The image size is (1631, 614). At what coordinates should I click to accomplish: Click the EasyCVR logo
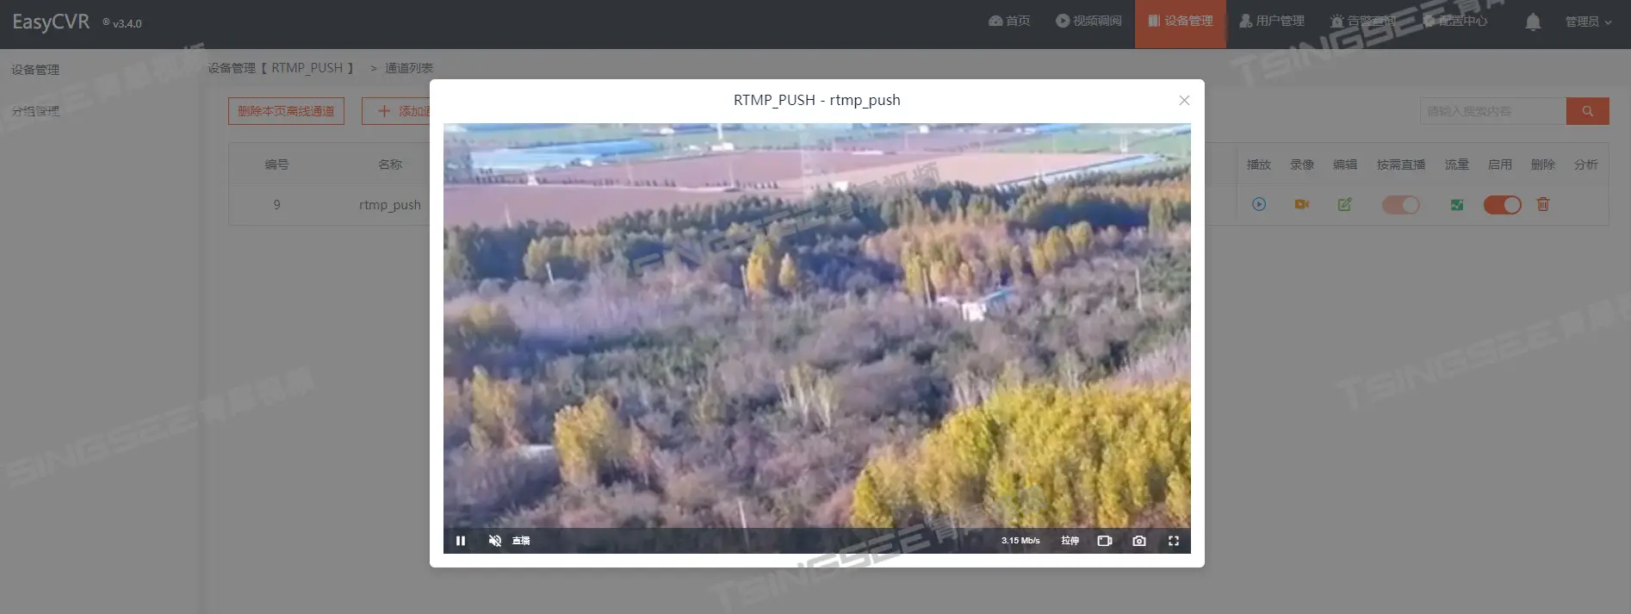click(51, 22)
